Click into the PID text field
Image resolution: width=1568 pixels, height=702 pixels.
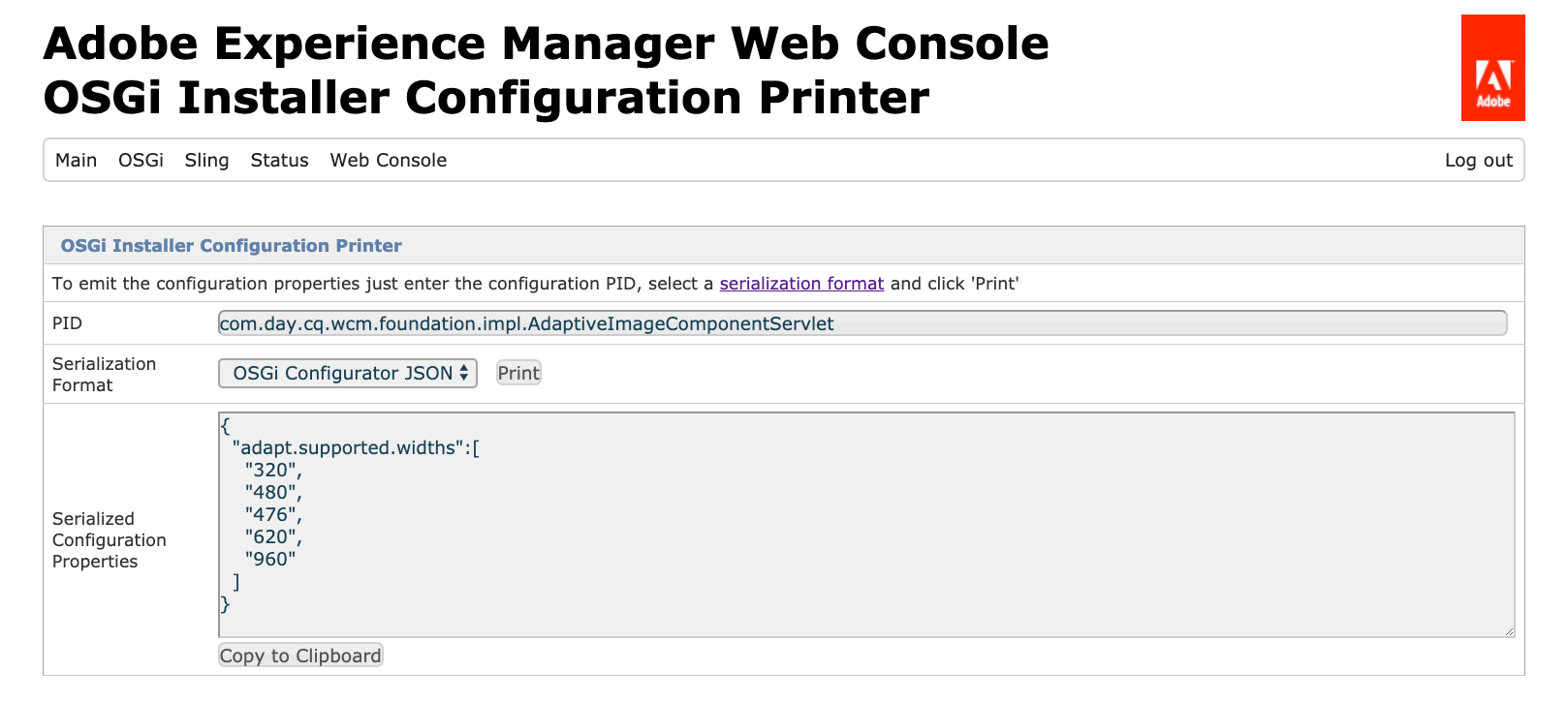(x=862, y=323)
